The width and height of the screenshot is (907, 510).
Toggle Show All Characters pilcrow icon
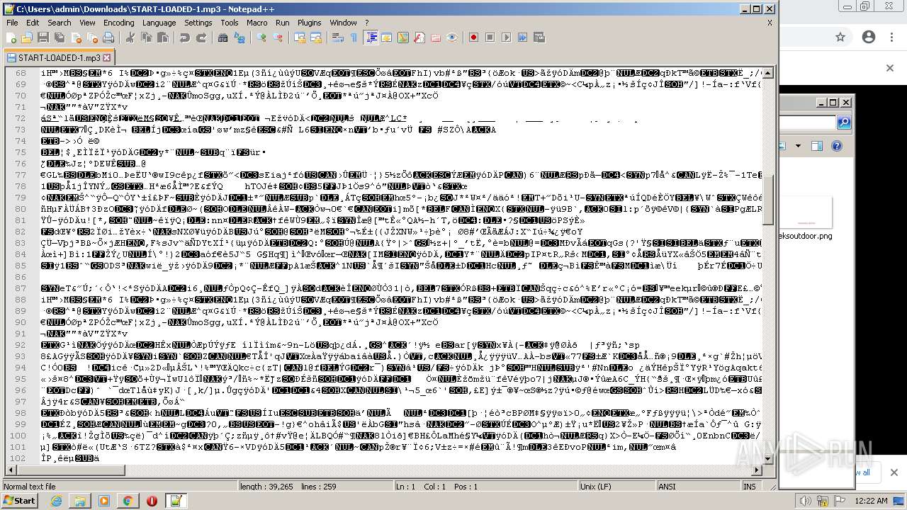(x=354, y=38)
